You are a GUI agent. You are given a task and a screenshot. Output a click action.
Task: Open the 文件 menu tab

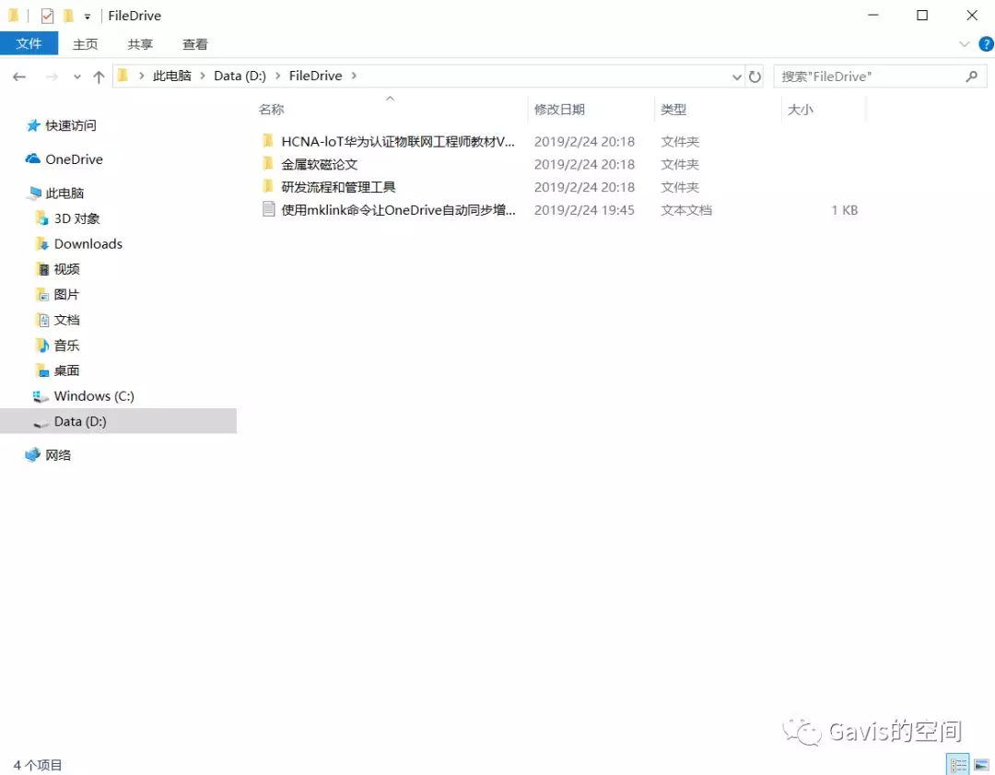[29, 44]
